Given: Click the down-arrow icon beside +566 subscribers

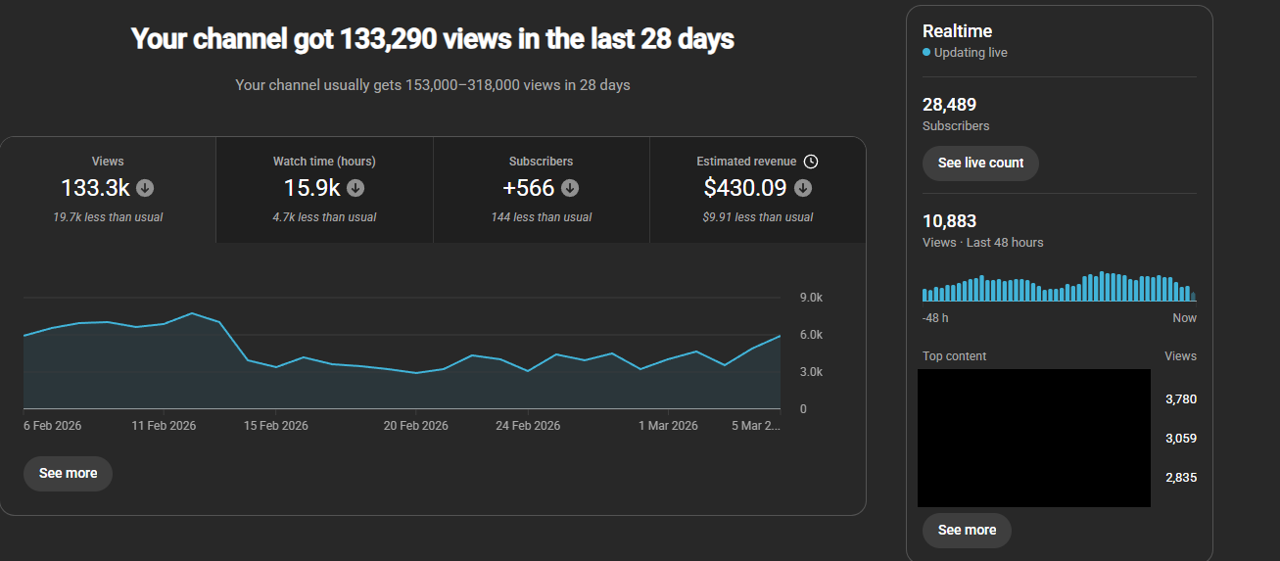Looking at the screenshot, I should (570, 188).
